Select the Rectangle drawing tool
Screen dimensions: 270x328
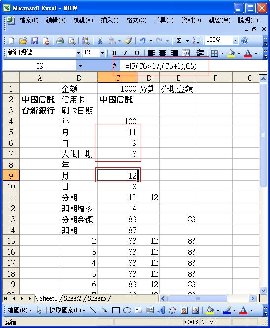tap(116, 310)
